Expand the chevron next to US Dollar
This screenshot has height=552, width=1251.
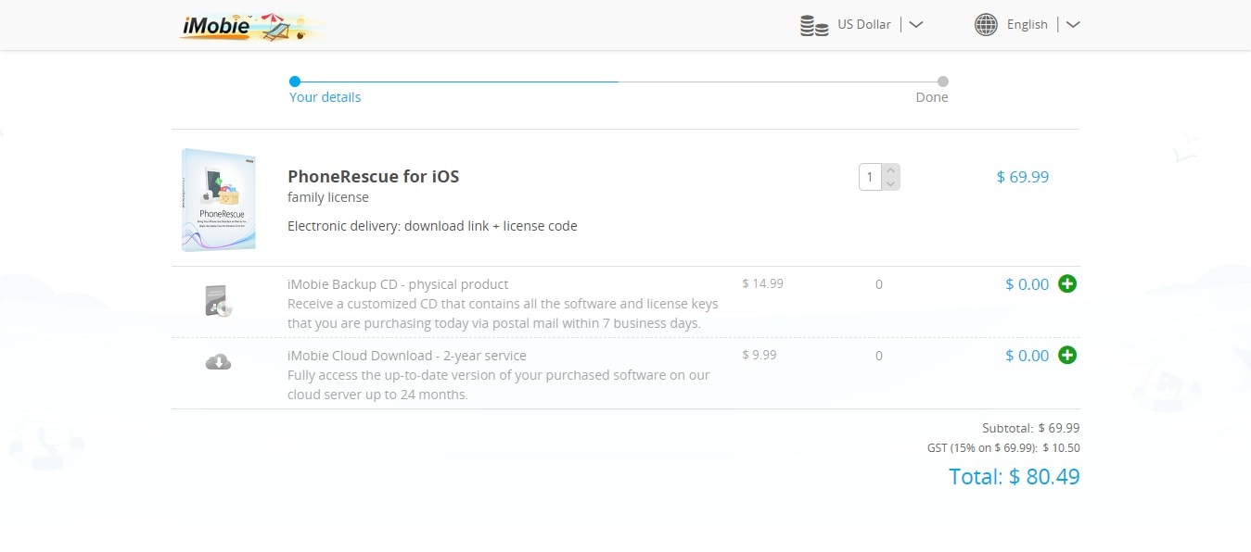(x=915, y=25)
